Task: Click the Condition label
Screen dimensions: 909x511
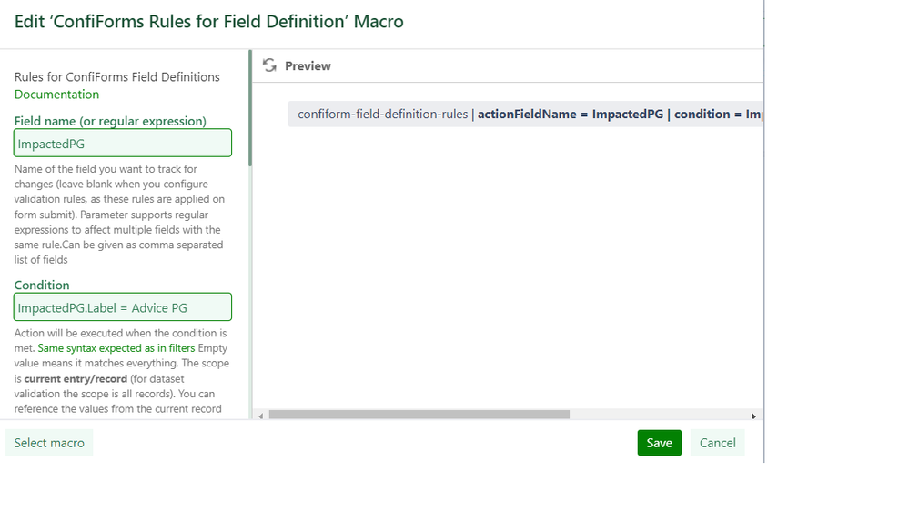Action: pyautogui.click(x=42, y=285)
